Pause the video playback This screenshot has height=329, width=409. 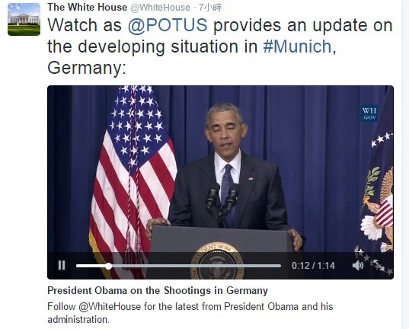pos(62,265)
